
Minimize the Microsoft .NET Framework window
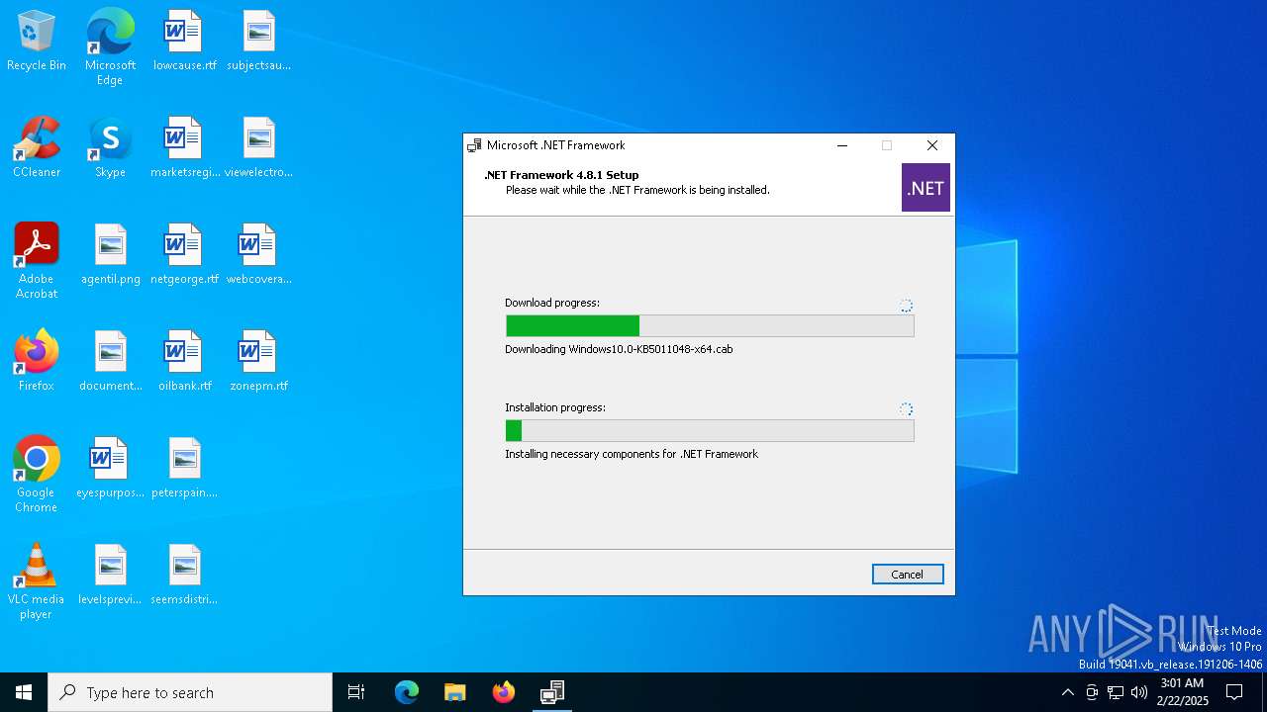point(842,145)
